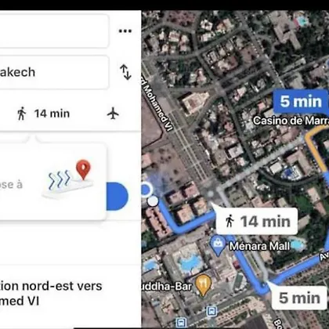Image resolution: width=329 pixels, height=329 pixels.
Task: Click the Menara Mall shopping pin icon
Action: point(218,245)
